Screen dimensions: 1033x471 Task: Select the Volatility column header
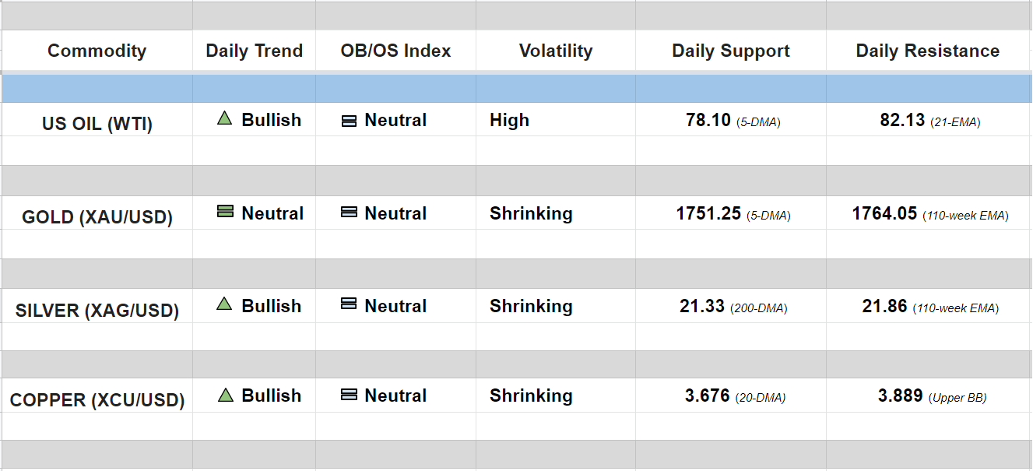pyautogui.click(x=556, y=51)
